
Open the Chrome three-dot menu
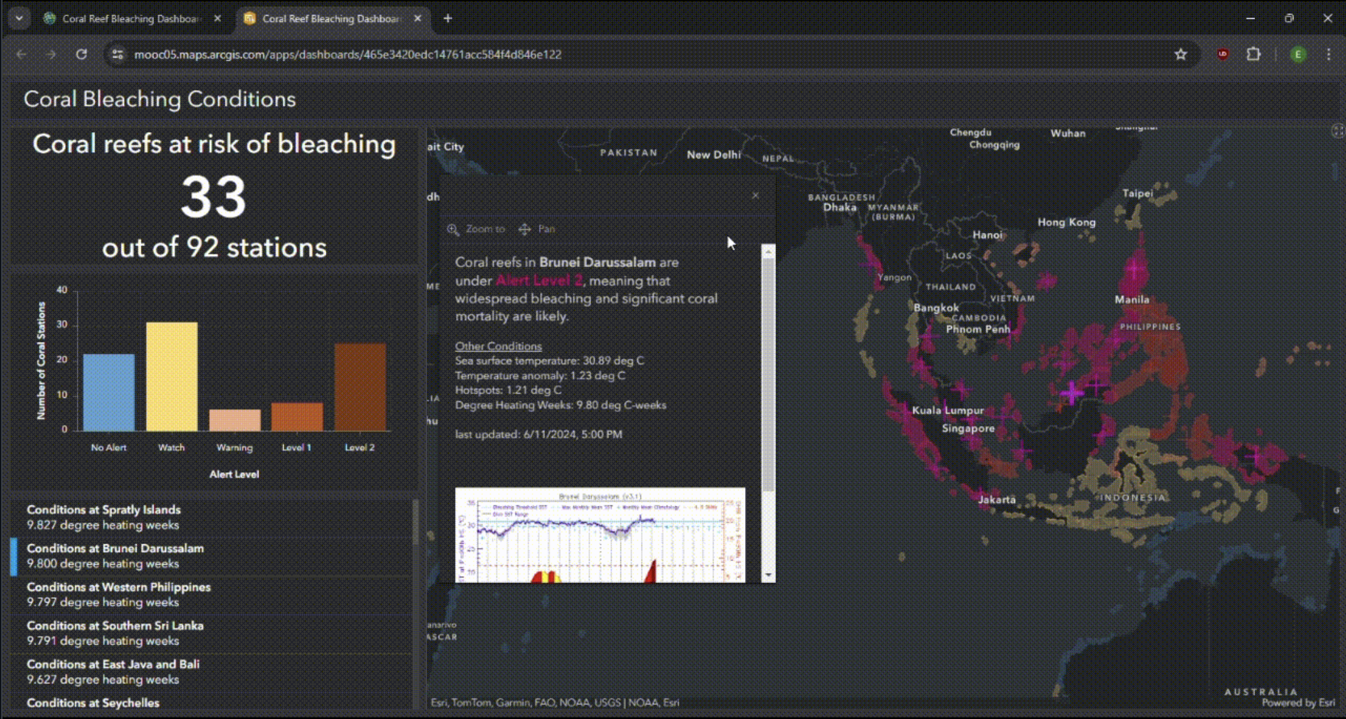click(1328, 54)
